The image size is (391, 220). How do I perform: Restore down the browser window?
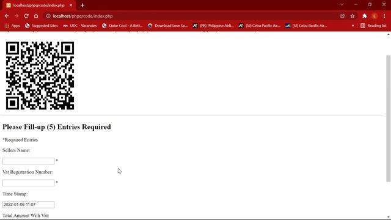[x=370, y=4]
